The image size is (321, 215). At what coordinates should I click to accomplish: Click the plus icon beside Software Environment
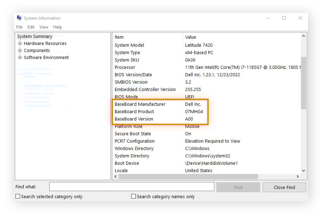[20, 57]
